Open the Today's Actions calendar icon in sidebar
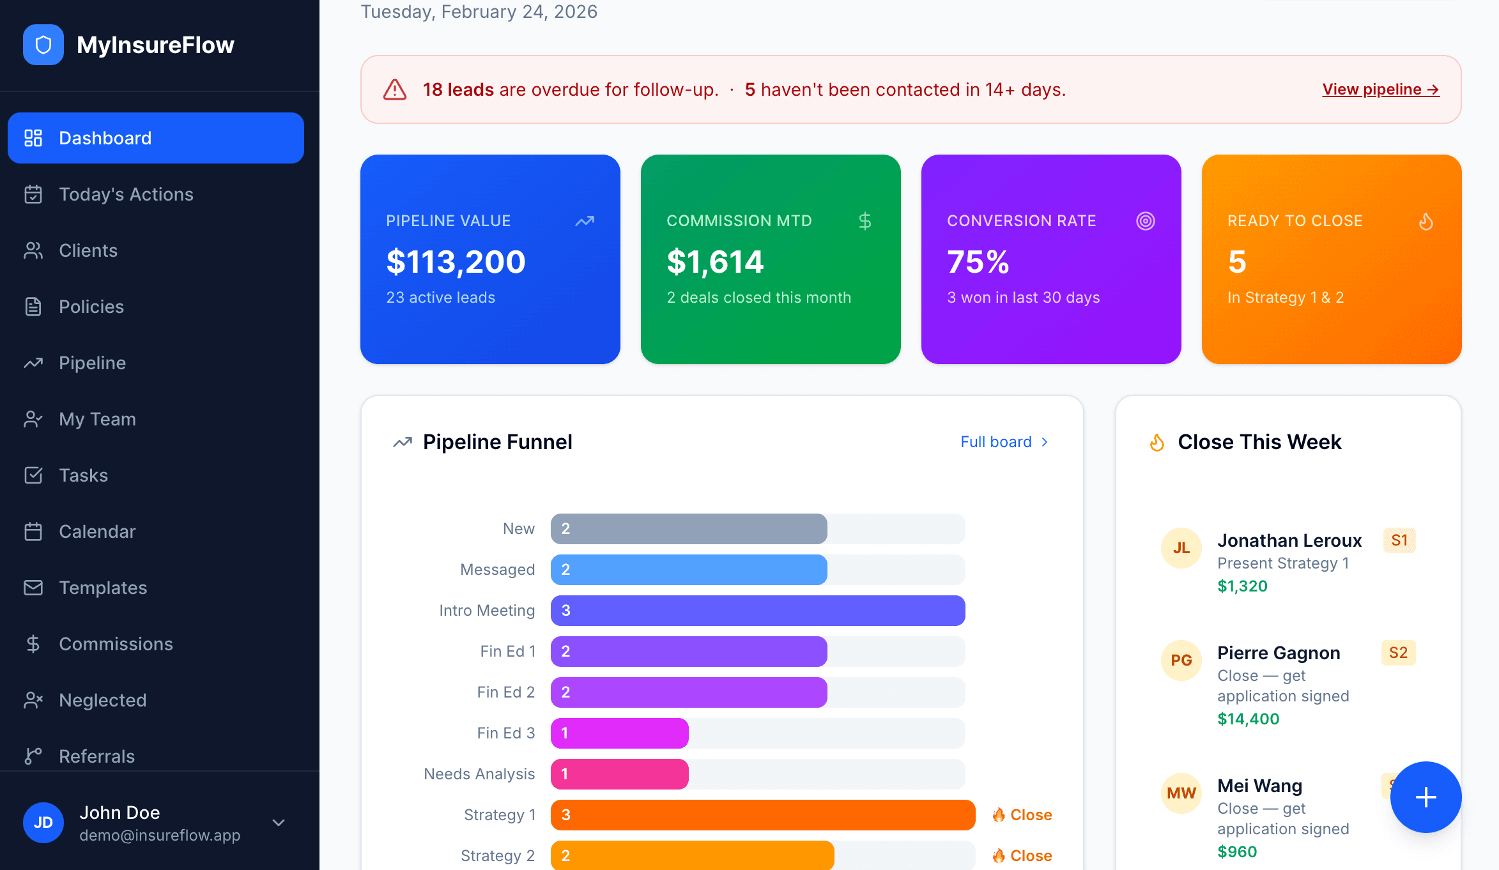The width and height of the screenshot is (1499, 870). click(33, 194)
